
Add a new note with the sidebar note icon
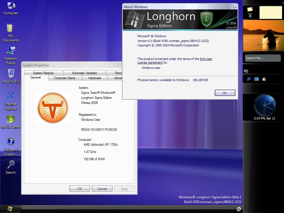pyautogui.click(x=250, y=9)
